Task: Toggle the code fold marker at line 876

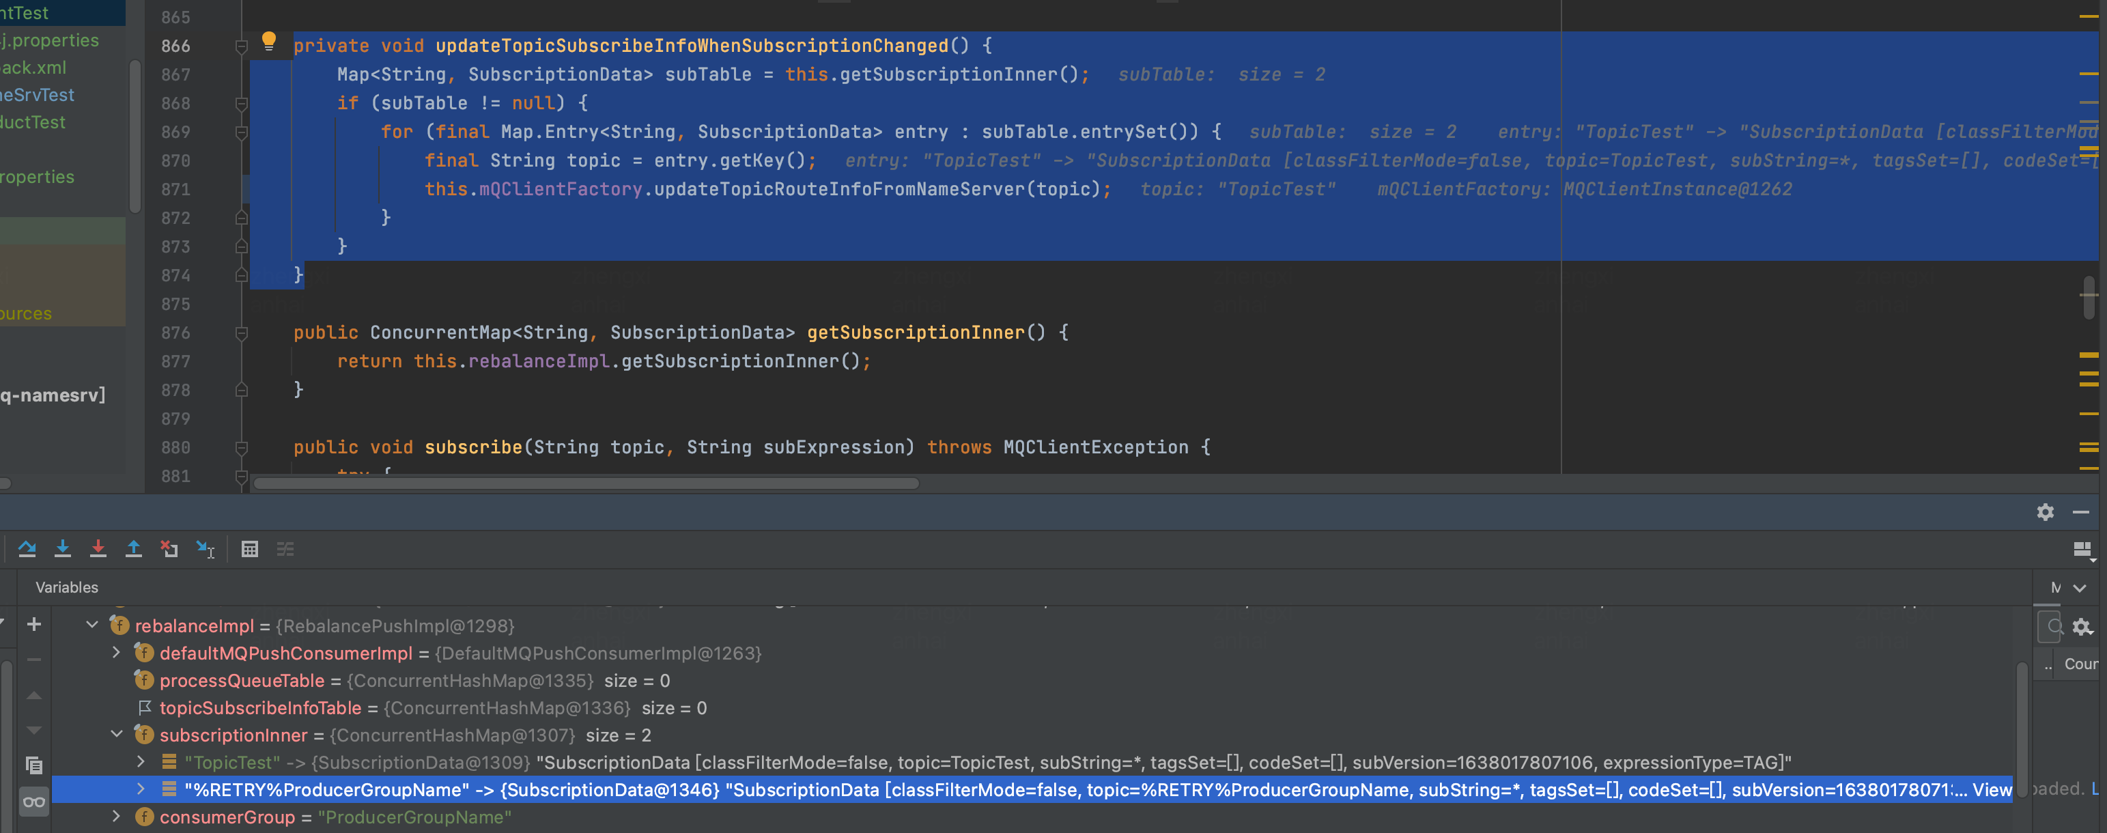Action: point(241,333)
